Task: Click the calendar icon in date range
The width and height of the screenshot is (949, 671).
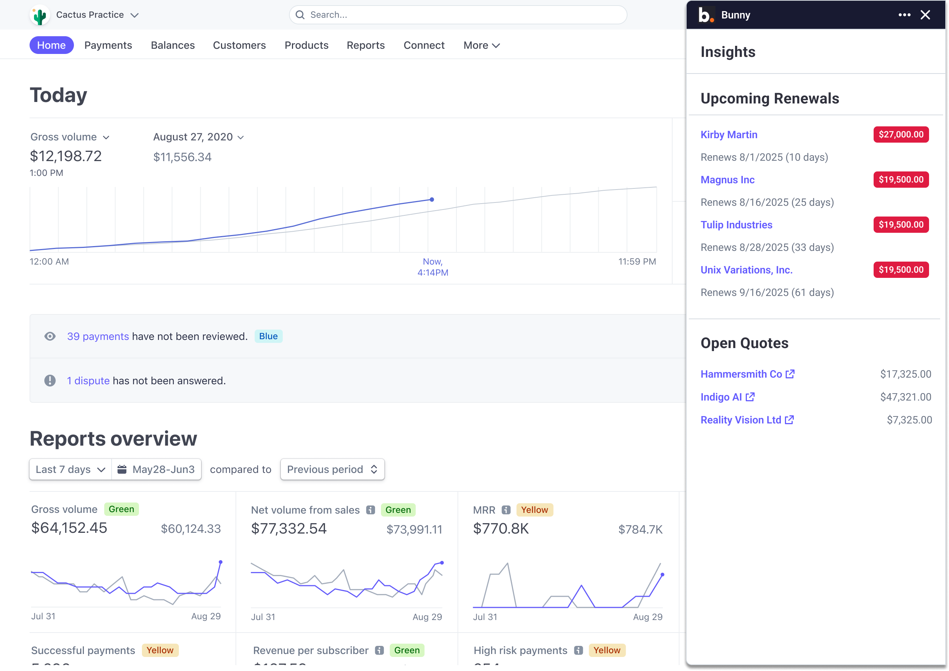Action: pyautogui.click(x=122, y=469)
